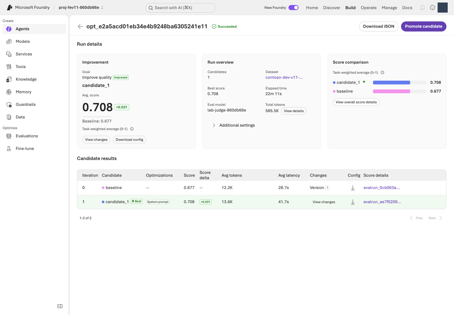
Task: Open the Memory sidebar icon
Action: [x=9, y=92]
